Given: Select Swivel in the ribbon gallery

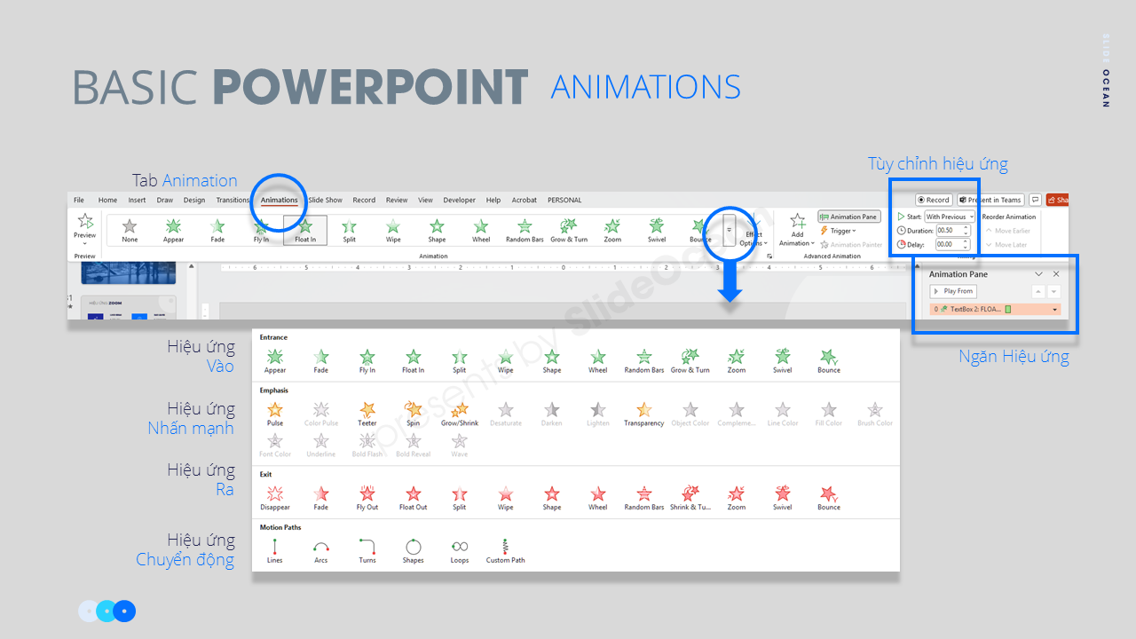Looking at the screenshot, I should click(x=657, y=231).
